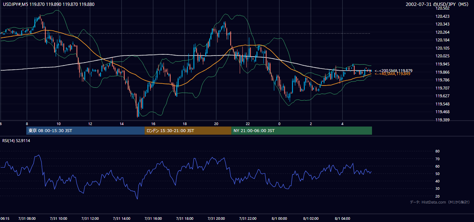Click price axis label 119.389
The image size is (474, 222).
pyautogui.click(x=442, y=120)
